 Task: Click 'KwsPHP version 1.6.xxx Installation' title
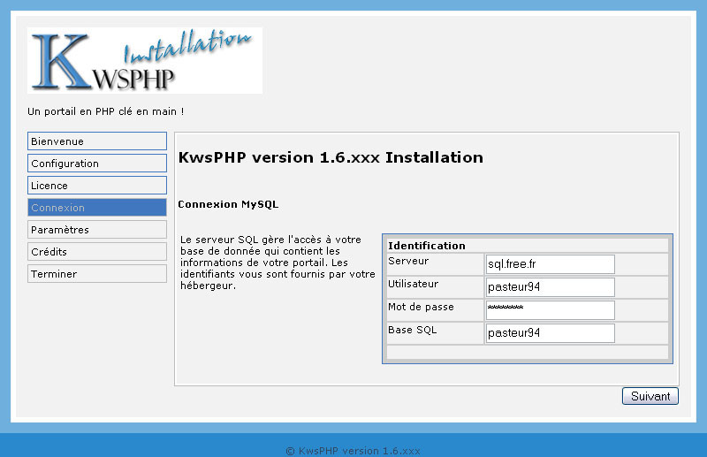click(331, 157)
